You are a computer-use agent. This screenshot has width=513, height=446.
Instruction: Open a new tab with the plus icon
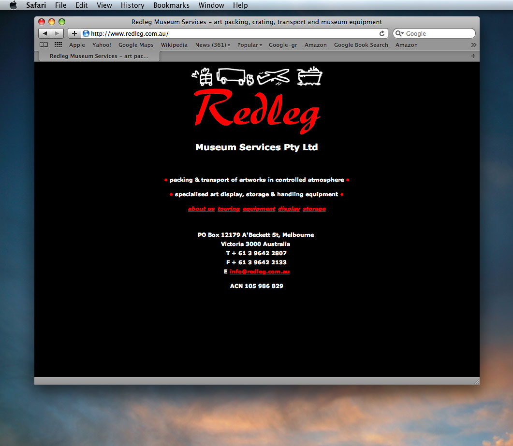click(x=473, y=56)
